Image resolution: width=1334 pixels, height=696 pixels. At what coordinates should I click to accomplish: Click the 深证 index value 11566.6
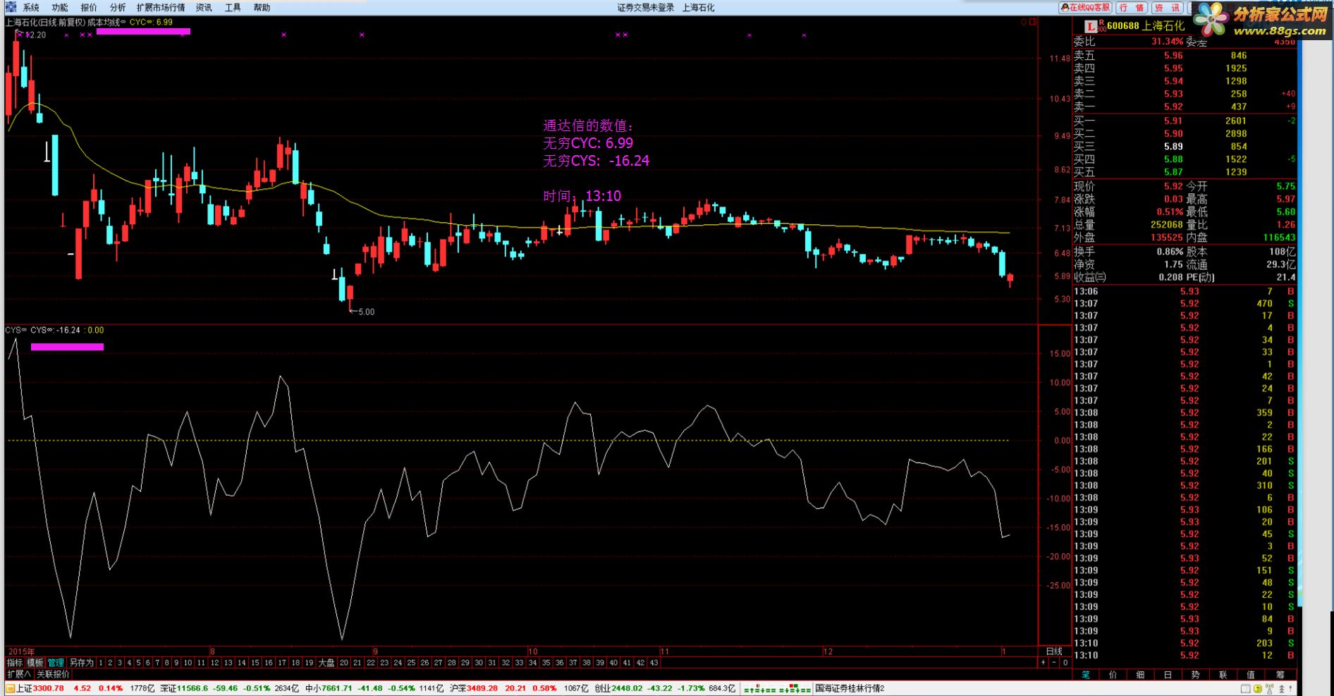[192, 688]
